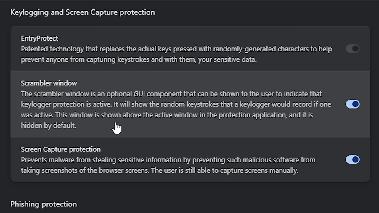Screen dimensions: 379x213
Task: Click the words "Prevents malware" in the description
Action: 45,160
